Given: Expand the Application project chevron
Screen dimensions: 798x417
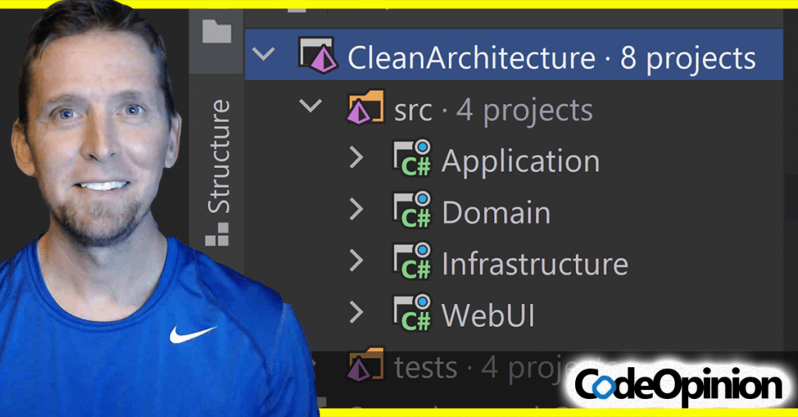Looking at the screenshot, I should click(356, 159).
